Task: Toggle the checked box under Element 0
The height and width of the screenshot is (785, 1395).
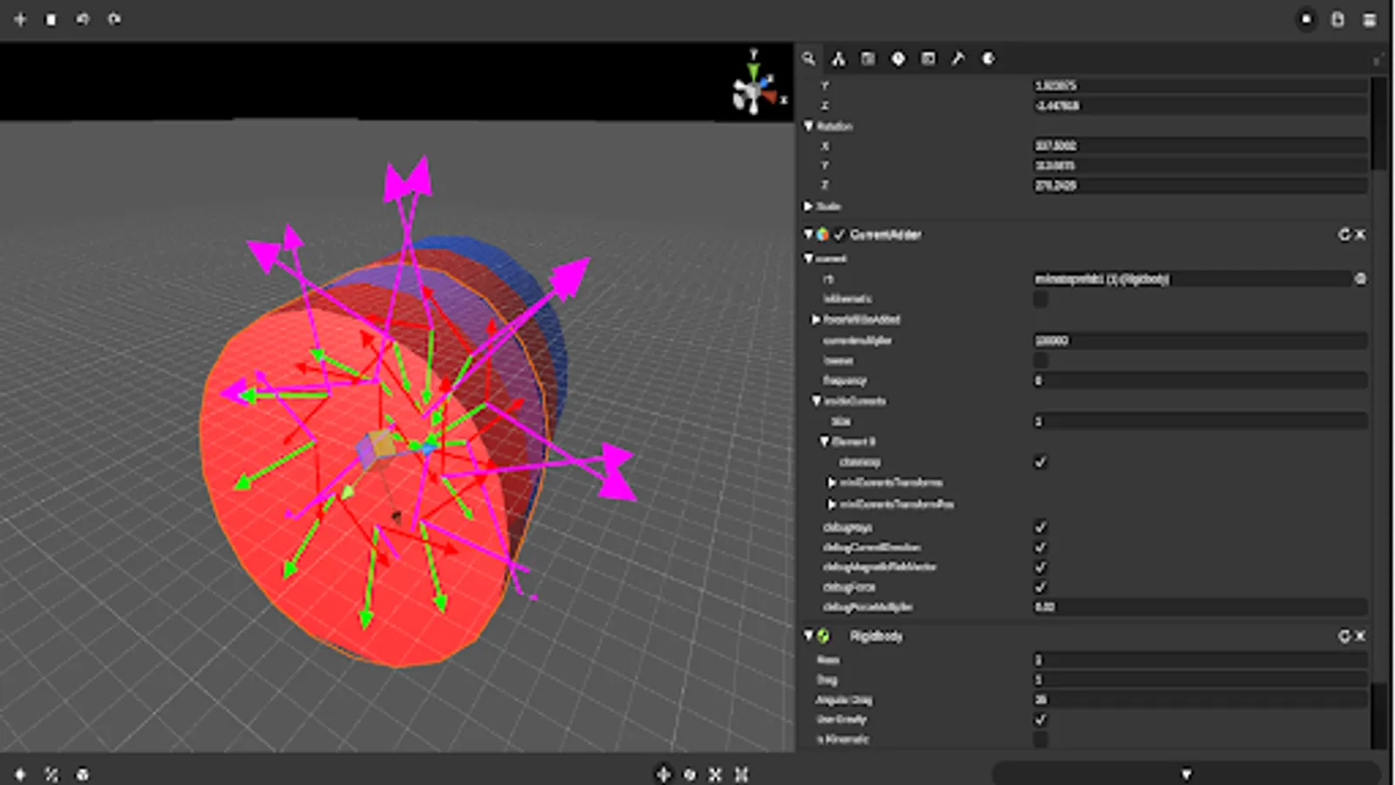Action: click(x=1040, y=461)
